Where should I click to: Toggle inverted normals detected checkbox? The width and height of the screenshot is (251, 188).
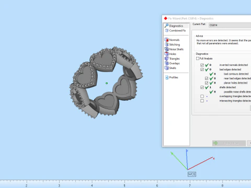point(202,65)
